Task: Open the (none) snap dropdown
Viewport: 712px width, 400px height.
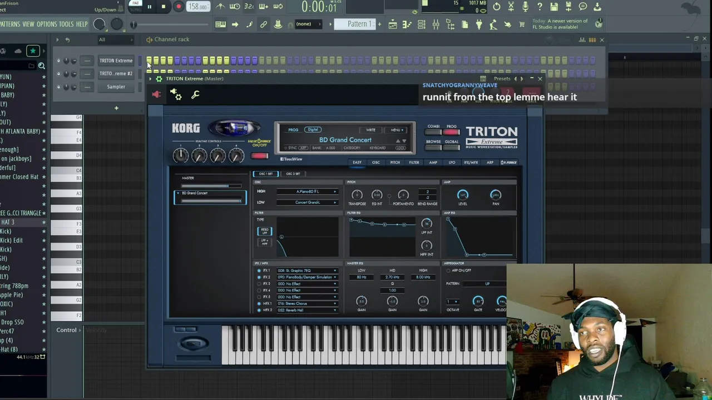Action: tap(308, 24)
